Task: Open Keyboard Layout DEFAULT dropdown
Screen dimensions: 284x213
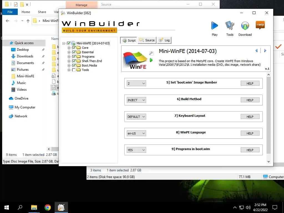Action: [x=136, y=117]
